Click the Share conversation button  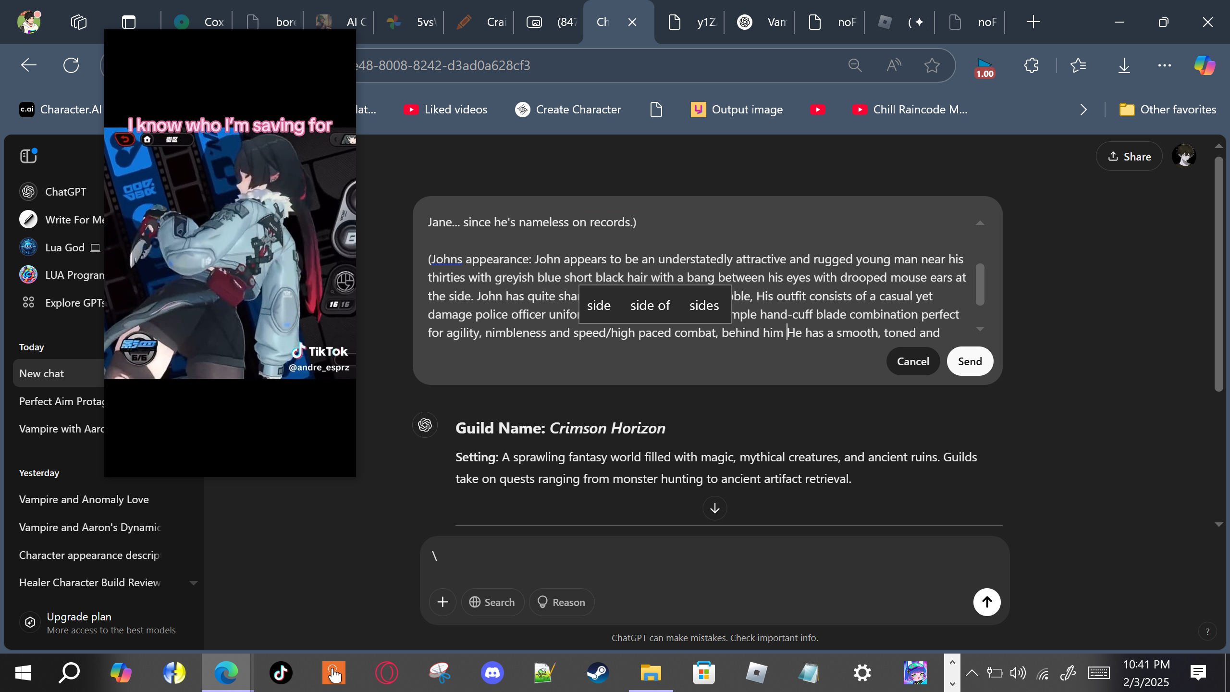[1129, 156]
